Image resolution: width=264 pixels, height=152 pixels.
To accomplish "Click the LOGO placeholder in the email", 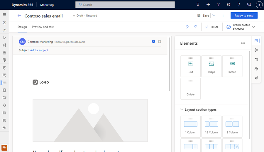I will pyautogui.click(x=41, y=82).
